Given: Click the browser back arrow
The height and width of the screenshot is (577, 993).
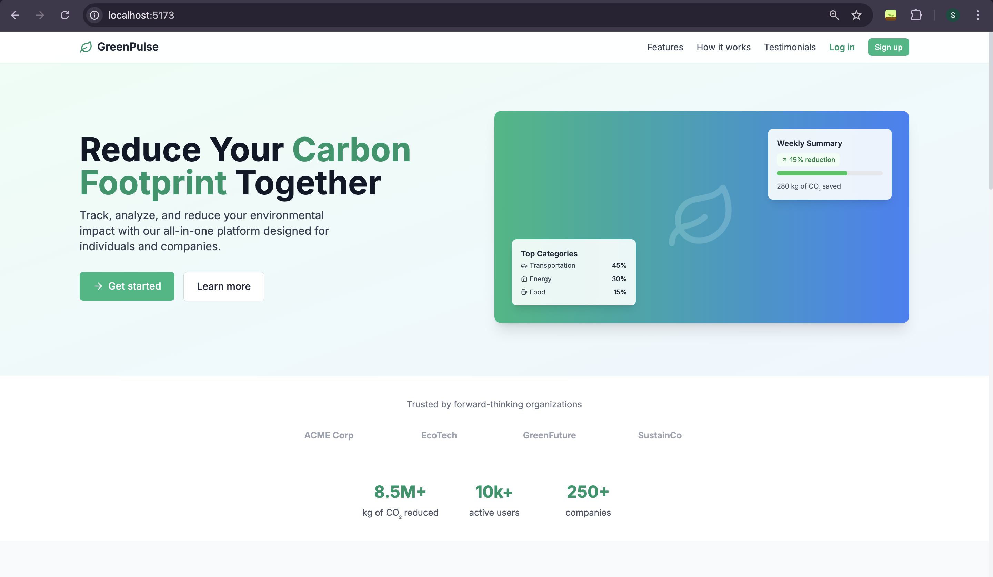Looking at the screenshot, I should tap(16, 15).
